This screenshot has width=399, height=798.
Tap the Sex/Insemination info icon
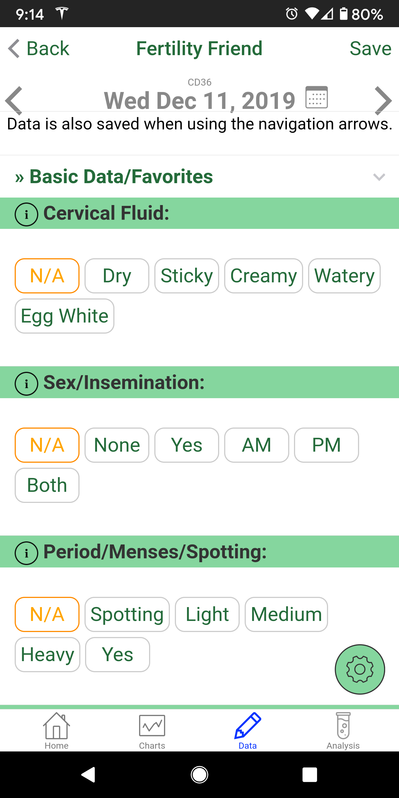point(26,383)
